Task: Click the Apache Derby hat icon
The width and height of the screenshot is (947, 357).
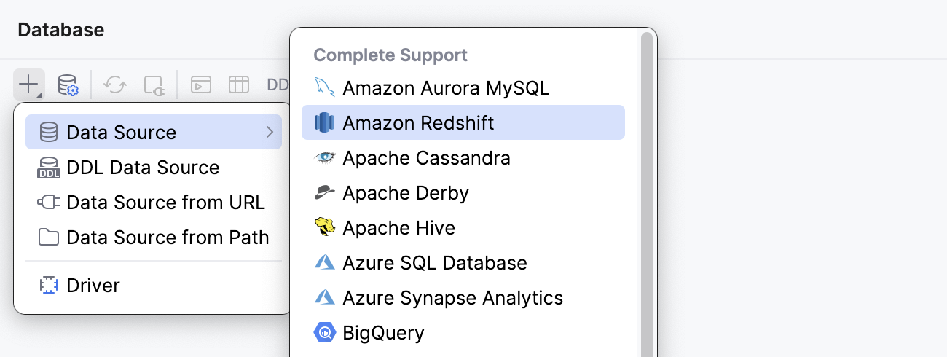Action: coord(324,193)
